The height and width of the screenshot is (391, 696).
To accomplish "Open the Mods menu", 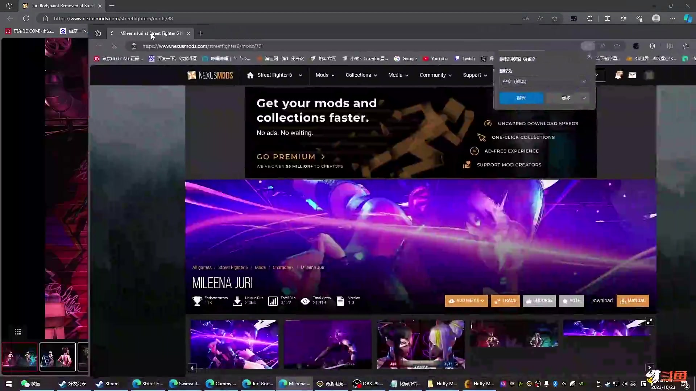I will tap(325, 75).
